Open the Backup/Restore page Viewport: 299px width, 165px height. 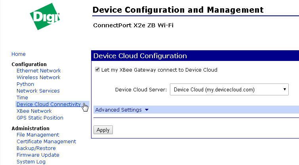click(x=36, y=148)
